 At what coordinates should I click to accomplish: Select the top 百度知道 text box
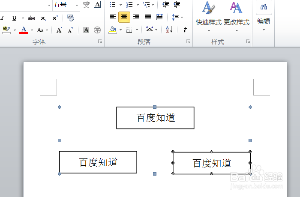tap(155, 118)
